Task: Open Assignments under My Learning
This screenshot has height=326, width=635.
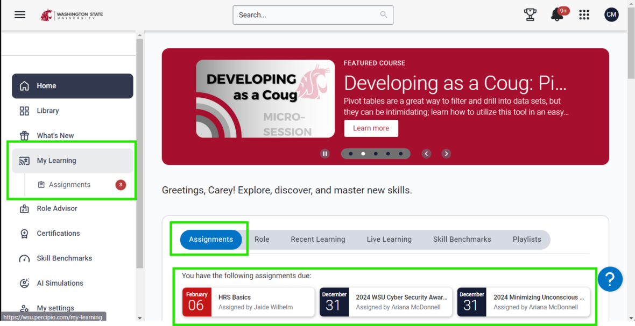Action: tap(69, 185)
